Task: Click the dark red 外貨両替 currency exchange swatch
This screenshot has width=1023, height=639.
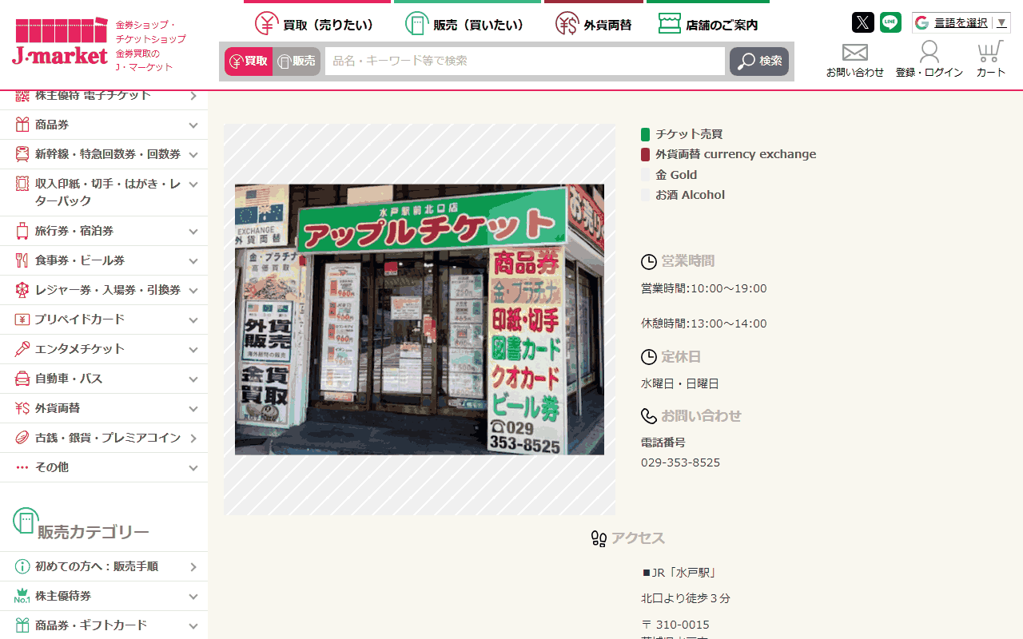Action: pyautogui.click(x=646, y=154)
